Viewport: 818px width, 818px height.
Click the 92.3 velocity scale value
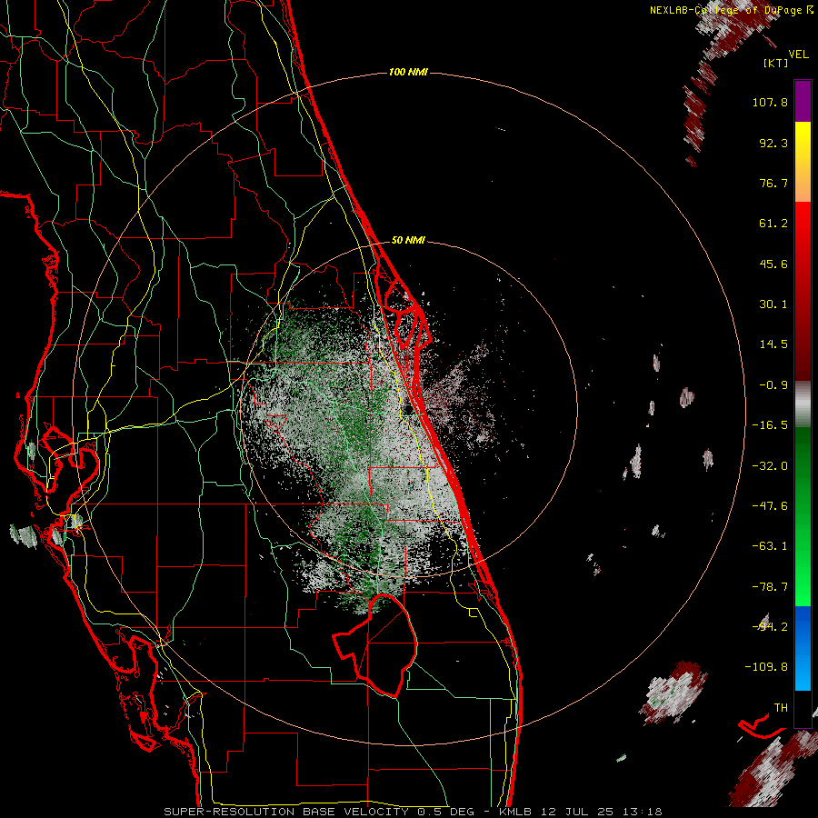tap(773, 143)
